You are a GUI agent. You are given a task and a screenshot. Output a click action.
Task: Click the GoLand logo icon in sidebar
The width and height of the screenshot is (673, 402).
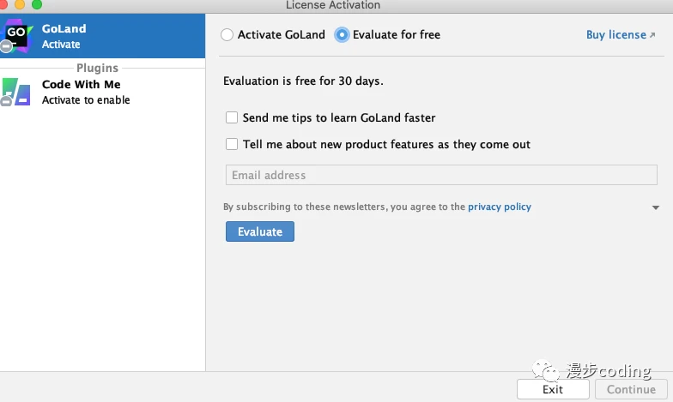(x=16, y=36)
